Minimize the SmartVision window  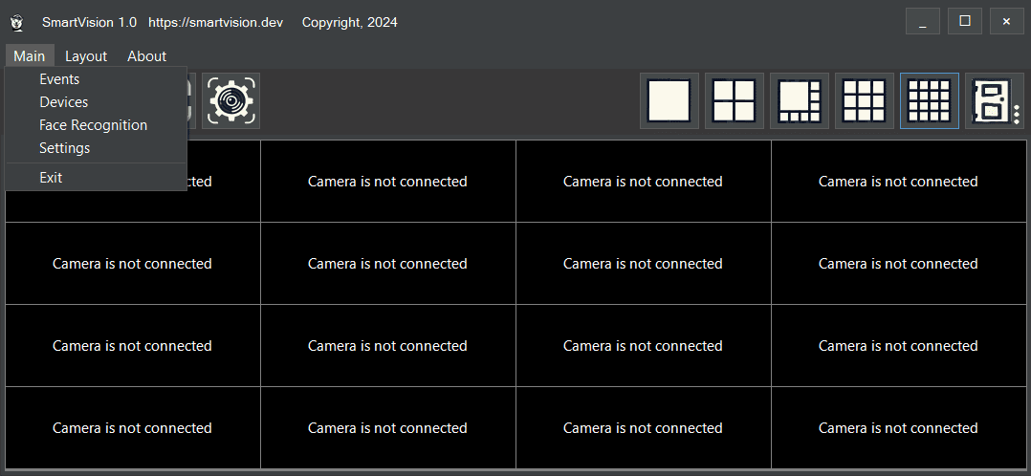pos(922,21)
